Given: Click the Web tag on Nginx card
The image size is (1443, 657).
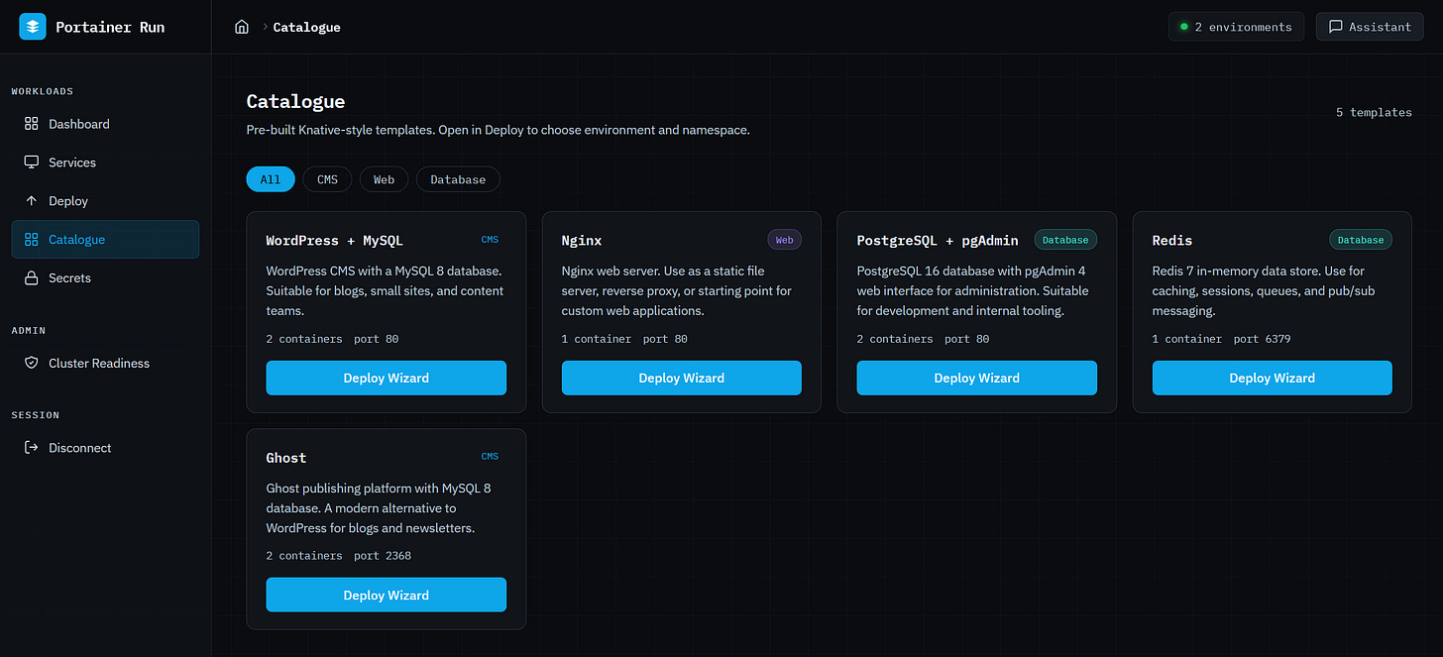Looking at the screenshot, I should click(784, 240).
